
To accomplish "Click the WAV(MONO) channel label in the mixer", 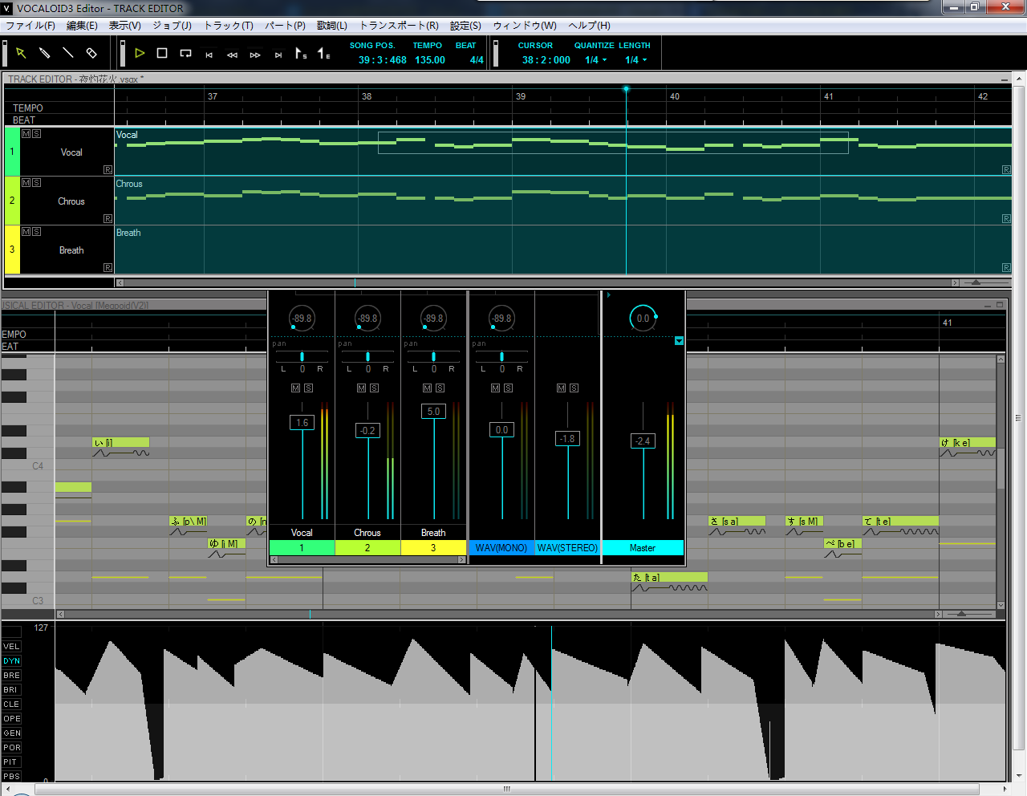I will 501,548.
